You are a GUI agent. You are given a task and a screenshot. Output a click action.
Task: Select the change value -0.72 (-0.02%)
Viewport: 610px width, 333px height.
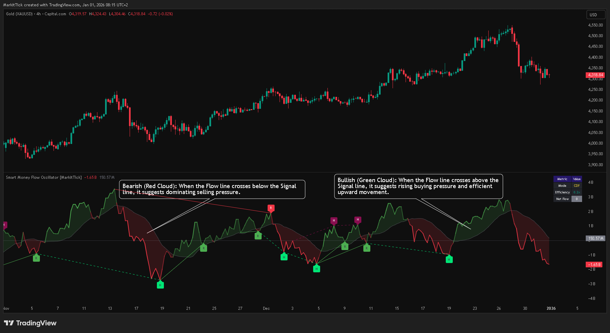coord(160,14)
